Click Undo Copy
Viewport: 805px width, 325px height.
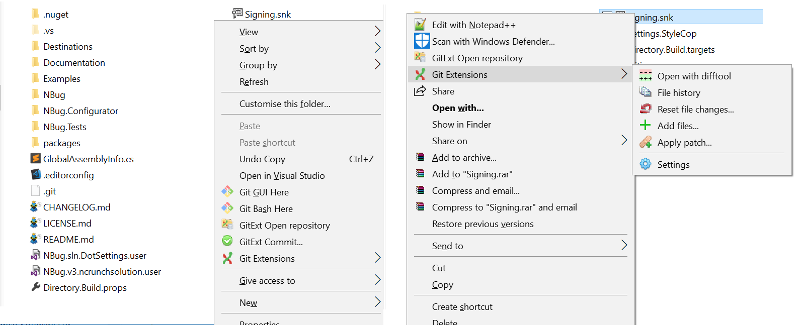pyautogui.click(x=262, y=159)
